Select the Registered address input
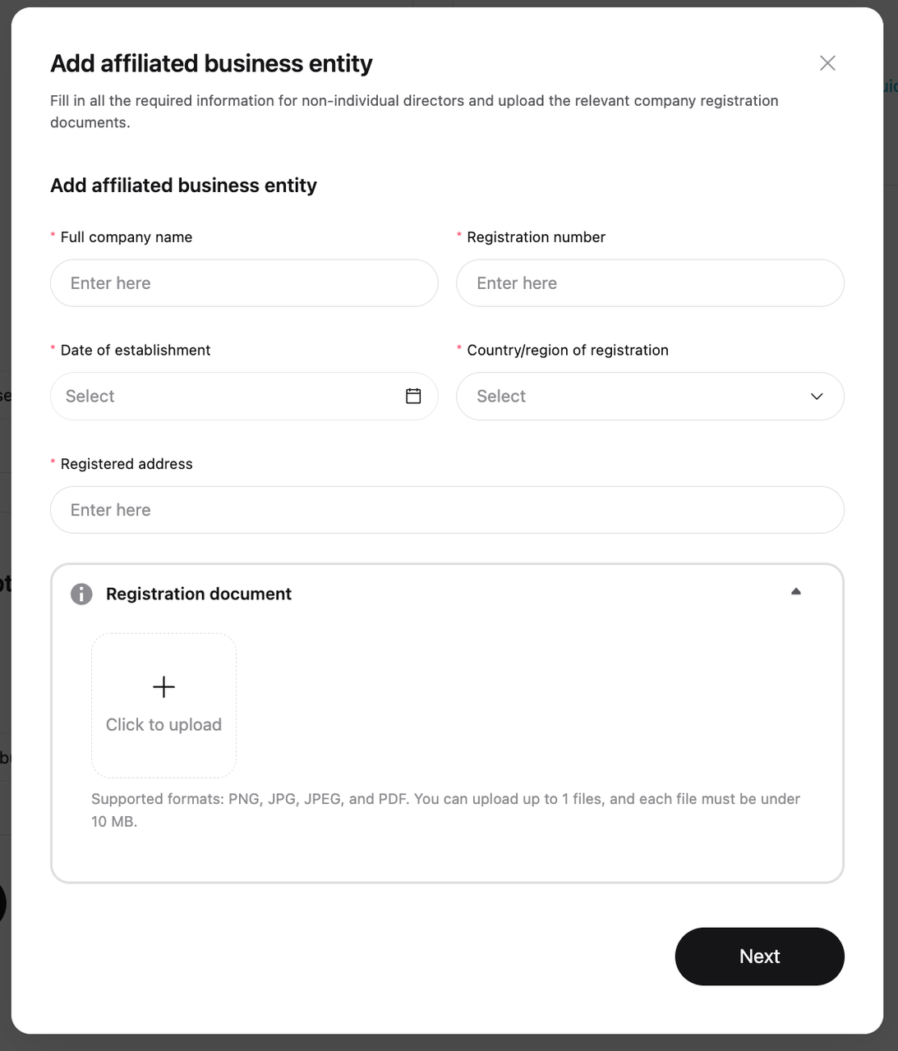898x1051 pixels. (447, 510)
